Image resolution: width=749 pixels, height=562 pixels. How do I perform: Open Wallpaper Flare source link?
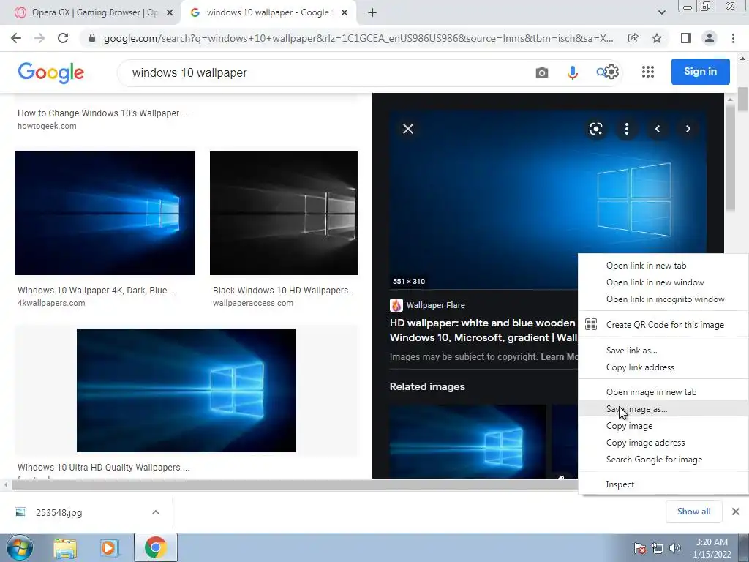427,305
